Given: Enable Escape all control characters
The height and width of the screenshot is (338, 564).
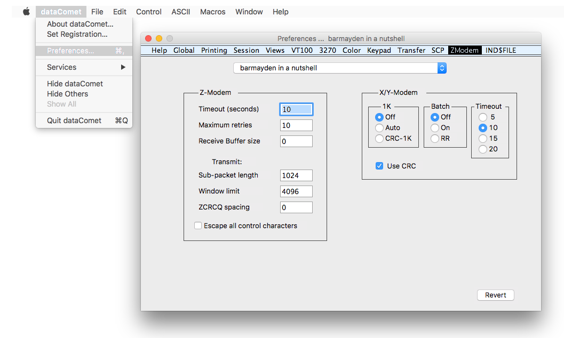Looking at the screenshot, I should (198, 226).
